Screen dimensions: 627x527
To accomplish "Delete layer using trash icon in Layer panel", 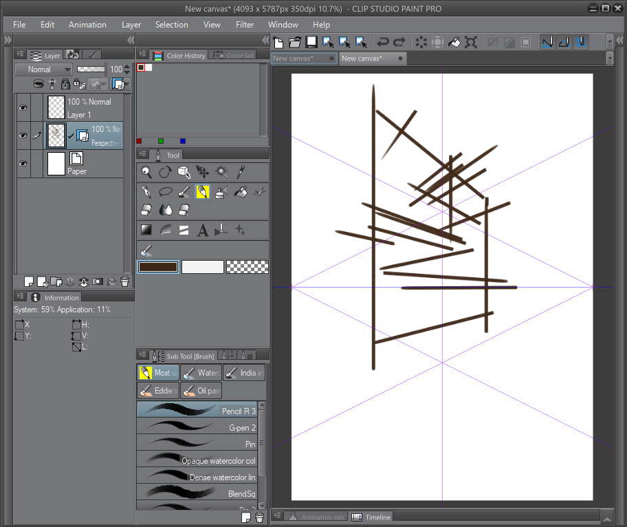I will (x=124, y=281).
